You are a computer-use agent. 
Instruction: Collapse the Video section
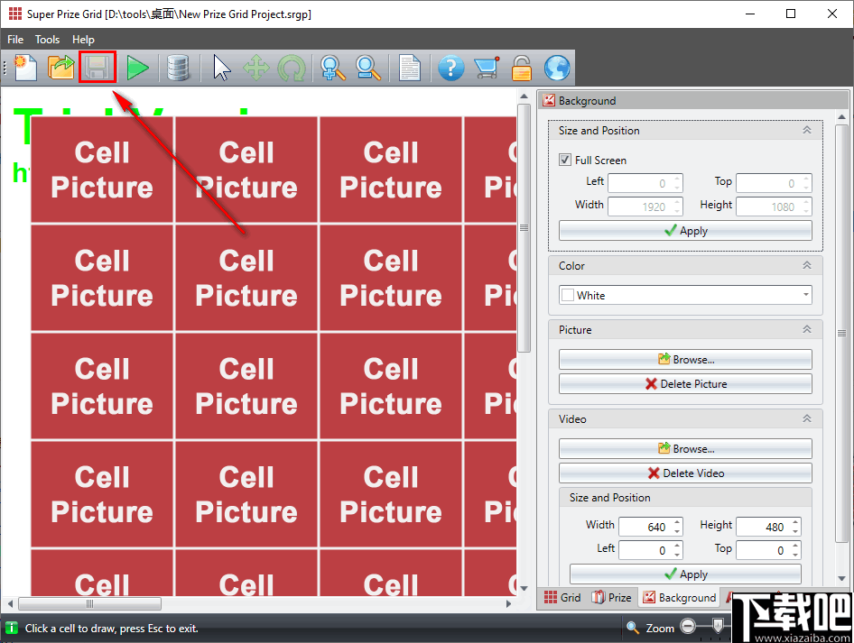pos(807,418)
